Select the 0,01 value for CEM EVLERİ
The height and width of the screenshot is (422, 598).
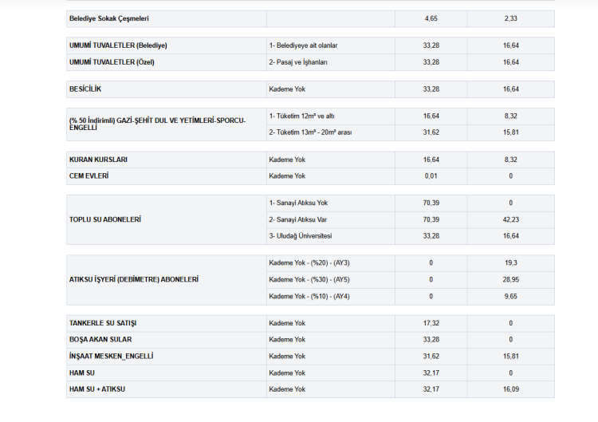[431, 176]
